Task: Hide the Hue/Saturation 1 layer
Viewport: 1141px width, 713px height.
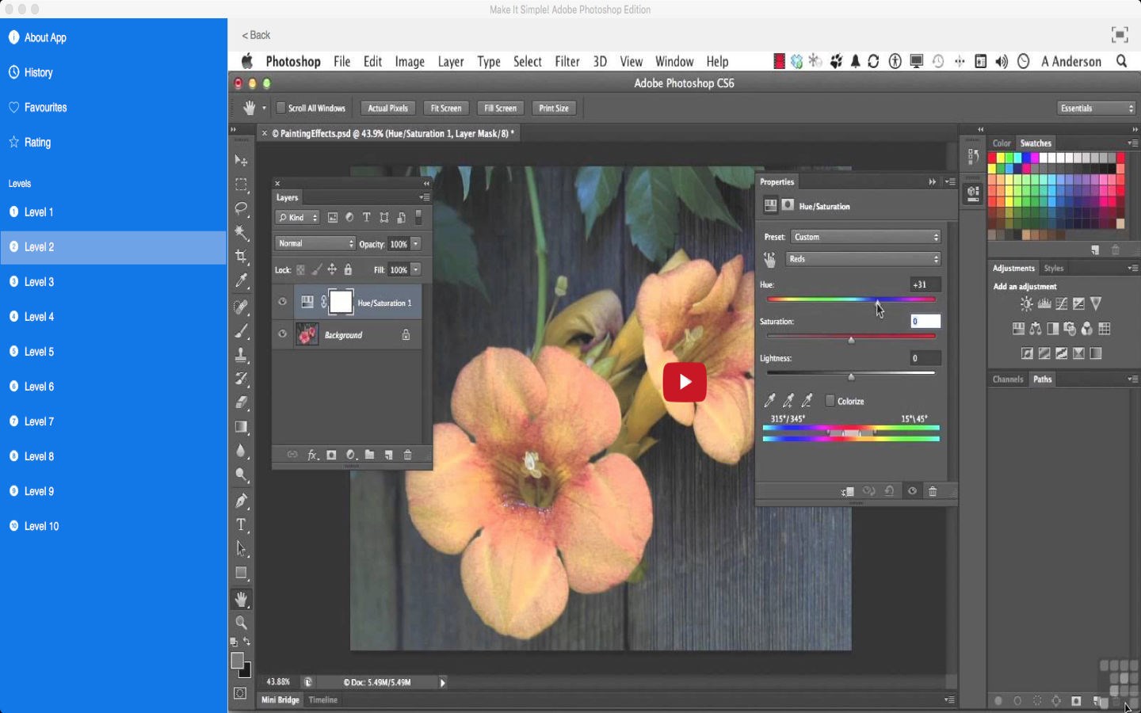Action: pos(282,302)
